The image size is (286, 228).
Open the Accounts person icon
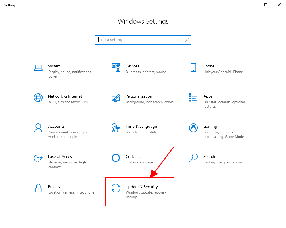tap(38, 128)
